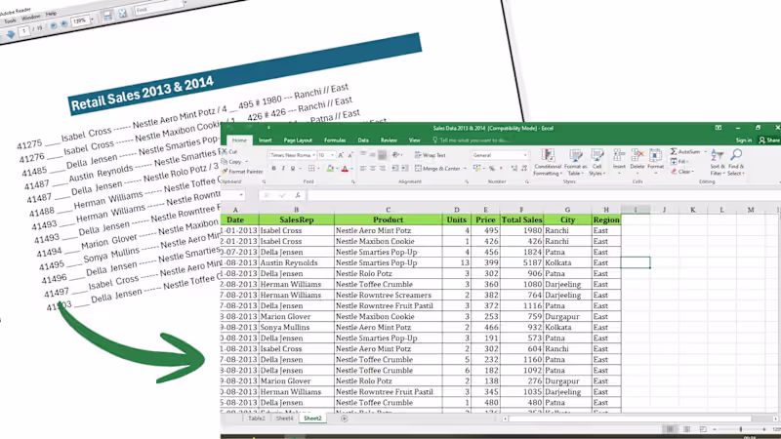Click the Merge & Center button

click(x=437, y=169)
